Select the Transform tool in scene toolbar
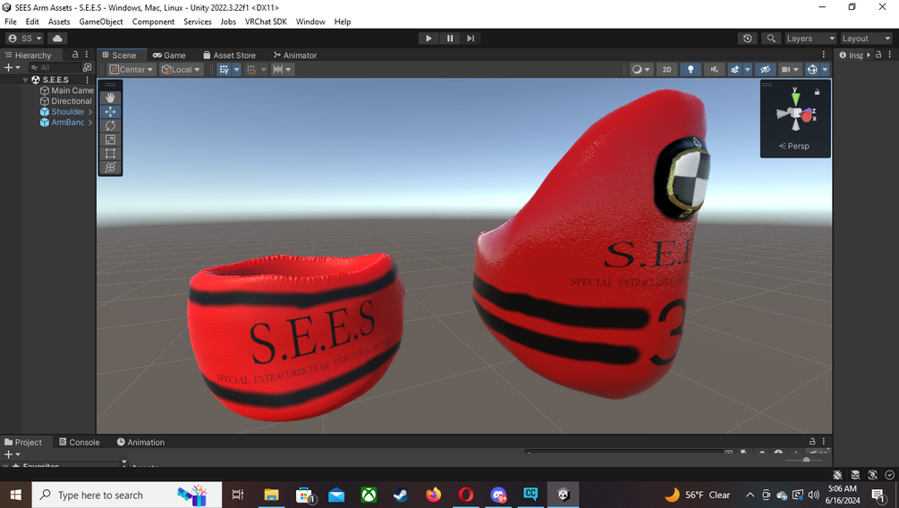 110,167
